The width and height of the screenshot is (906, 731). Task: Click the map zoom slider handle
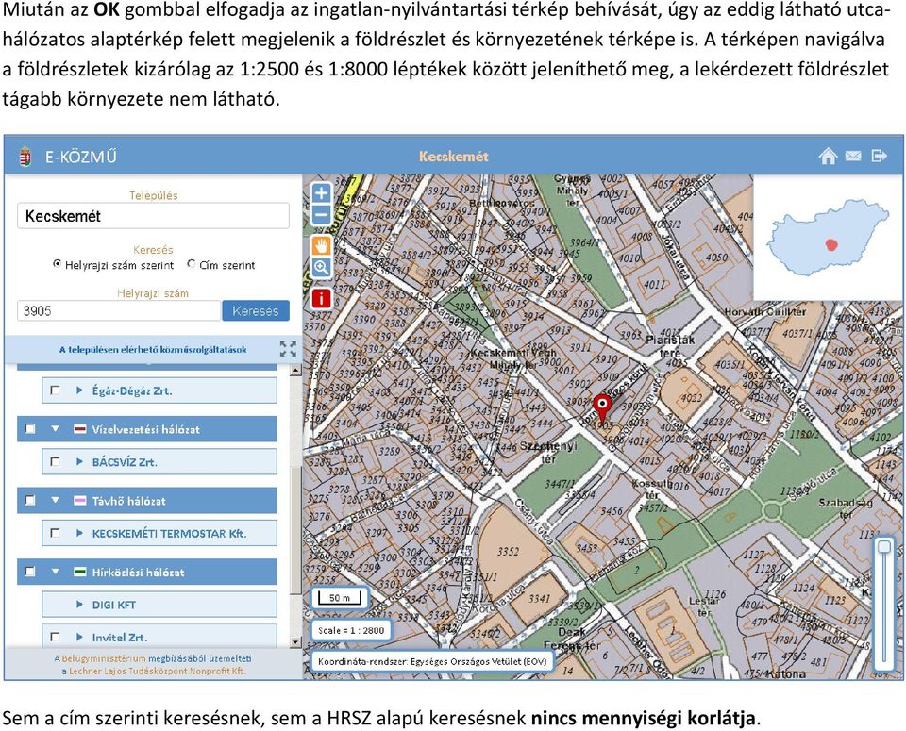pyautogui.click(x=884, y=547)
